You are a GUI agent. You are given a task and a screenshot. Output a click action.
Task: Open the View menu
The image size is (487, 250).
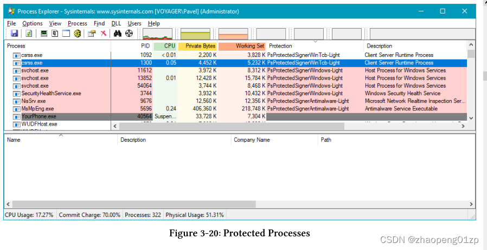pyautogui.click(x=55, y=24)
